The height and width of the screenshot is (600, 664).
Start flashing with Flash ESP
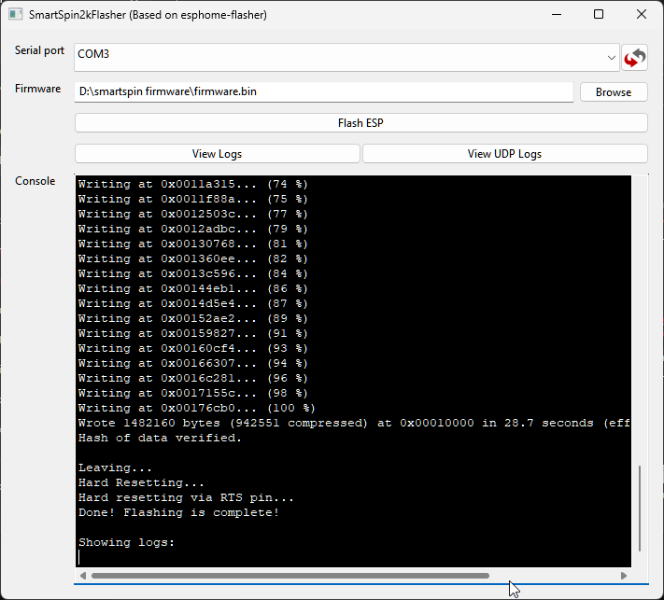point(360,123)
